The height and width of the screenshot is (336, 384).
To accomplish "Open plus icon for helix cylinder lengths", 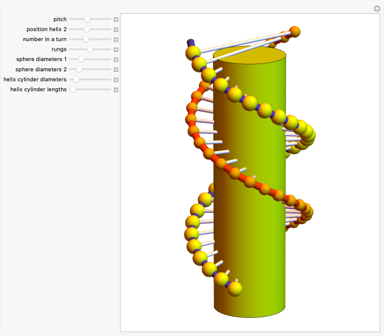I will [x=116, y=90].
